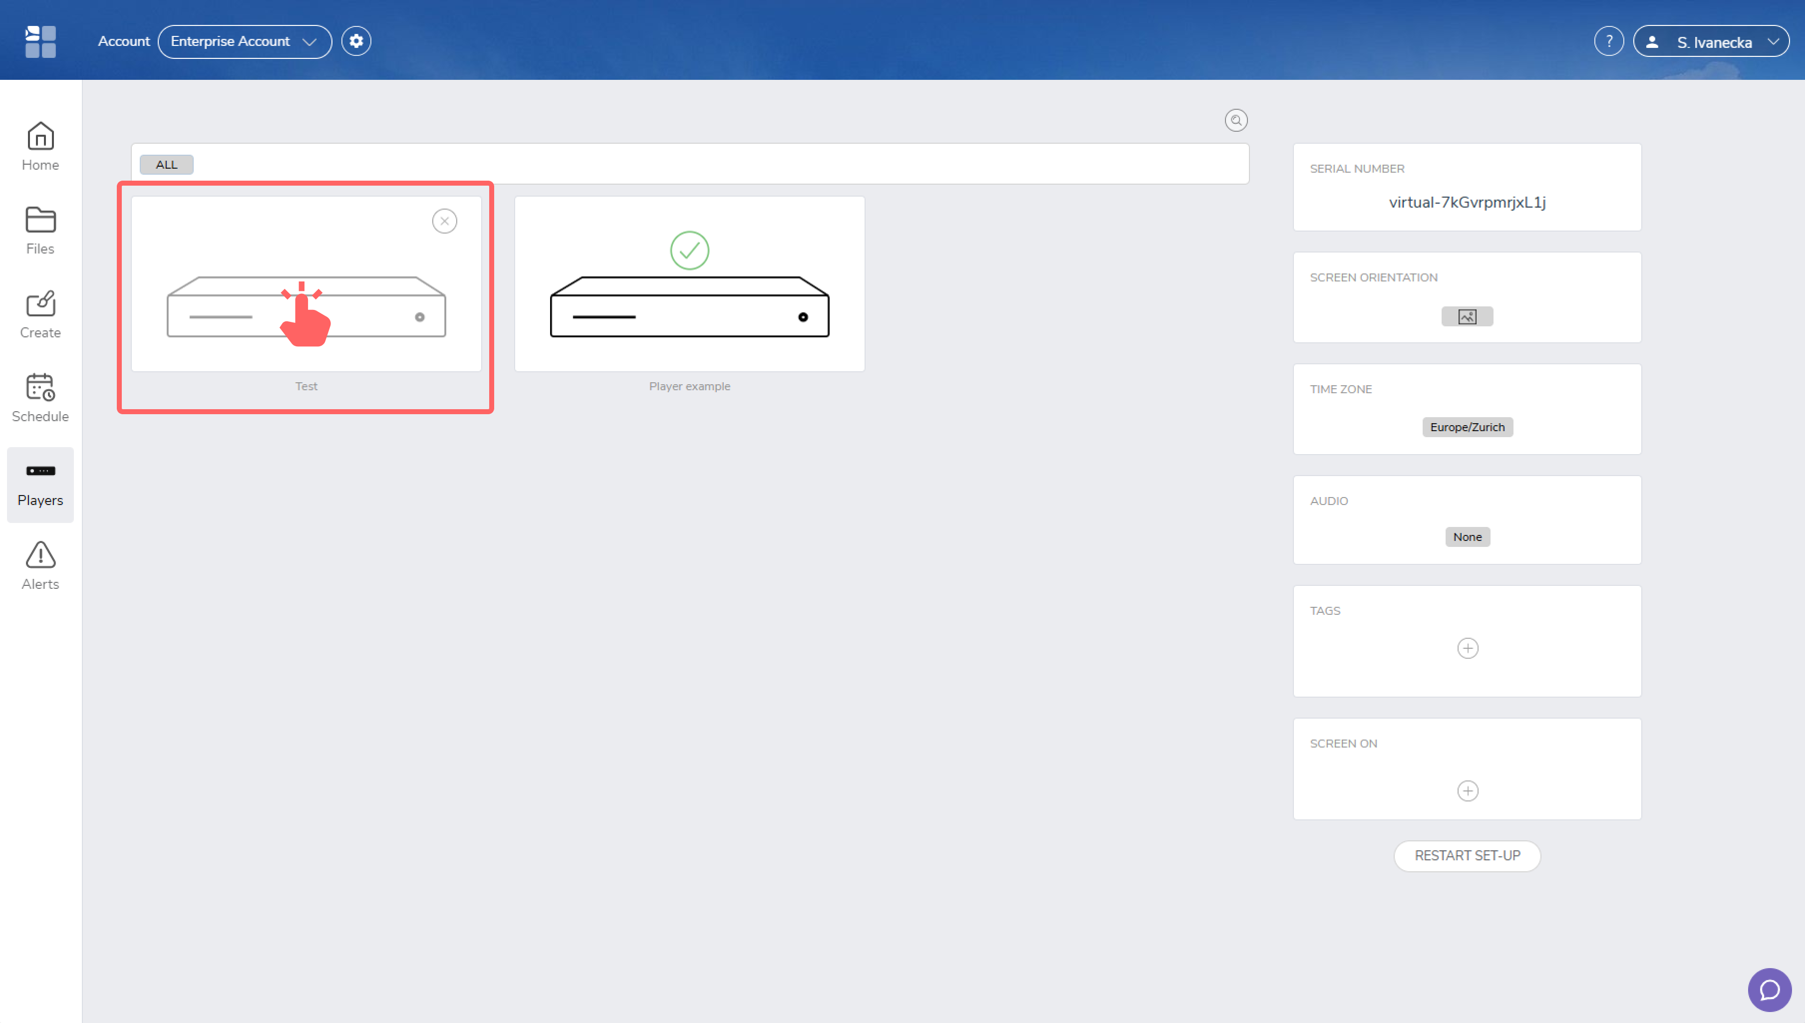1805x1023 pixels.
Task: Change Europe/Zurich time zone
Action: [x=1467, y=427]
